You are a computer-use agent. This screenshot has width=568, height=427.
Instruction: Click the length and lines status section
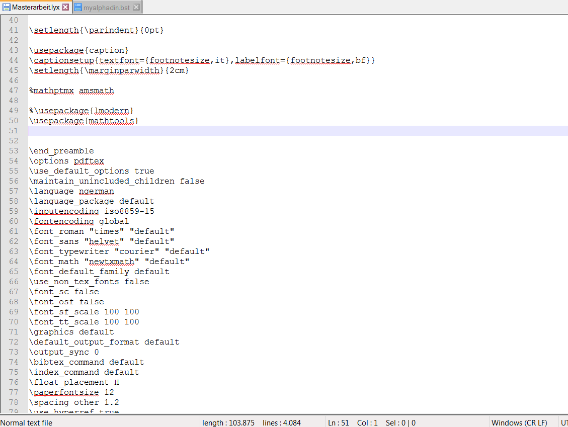click(x=252, y=422)
